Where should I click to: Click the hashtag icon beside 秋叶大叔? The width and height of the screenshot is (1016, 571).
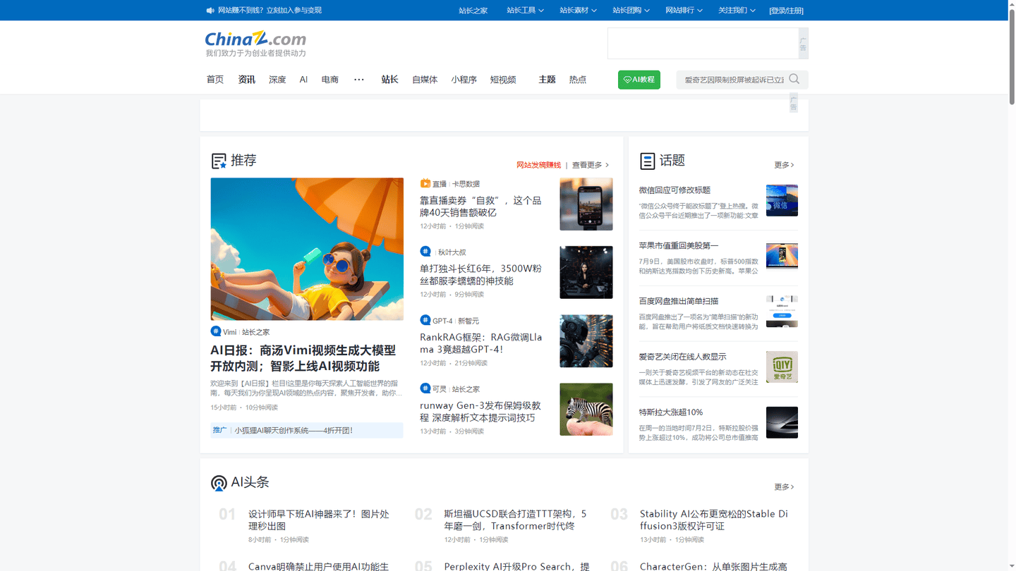point(425,251)
